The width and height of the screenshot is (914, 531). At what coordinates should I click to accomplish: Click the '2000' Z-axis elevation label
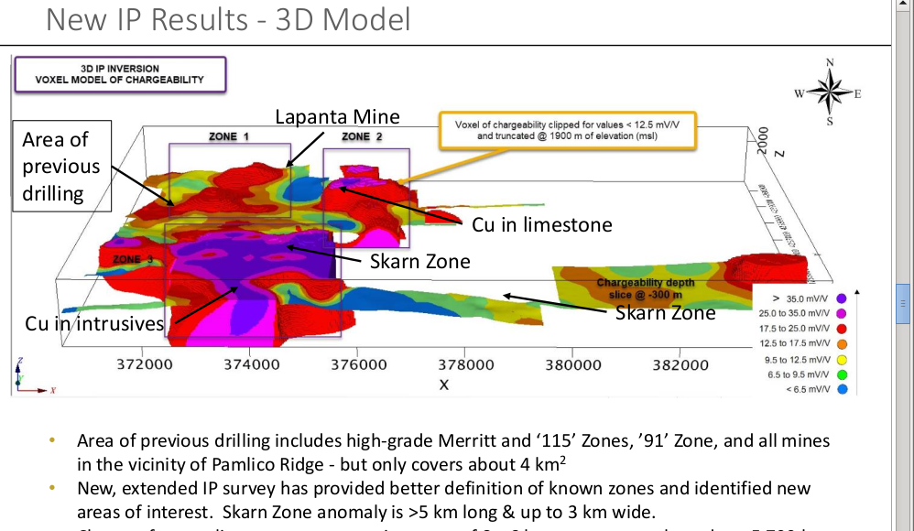(x=763, y=140)
